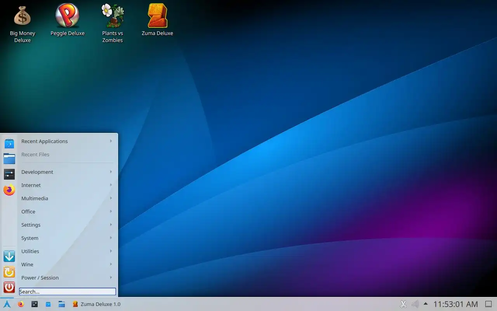
Task: Switch to Zuma Deluxe 1.0 taskbar entry
Action: 96,304
